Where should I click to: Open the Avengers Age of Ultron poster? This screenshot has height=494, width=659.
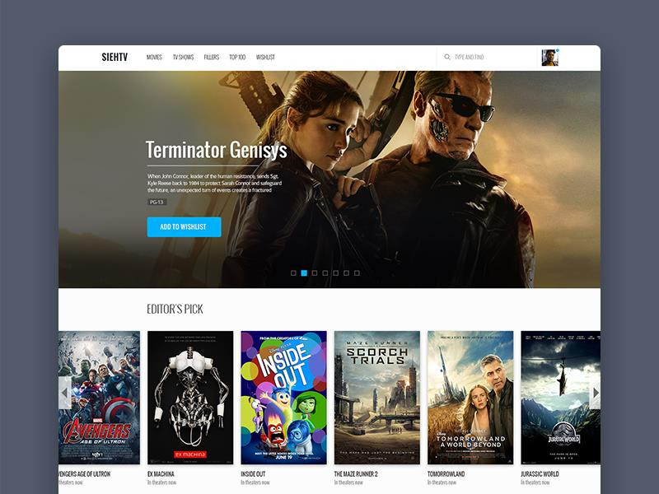(x=99, y=398)
